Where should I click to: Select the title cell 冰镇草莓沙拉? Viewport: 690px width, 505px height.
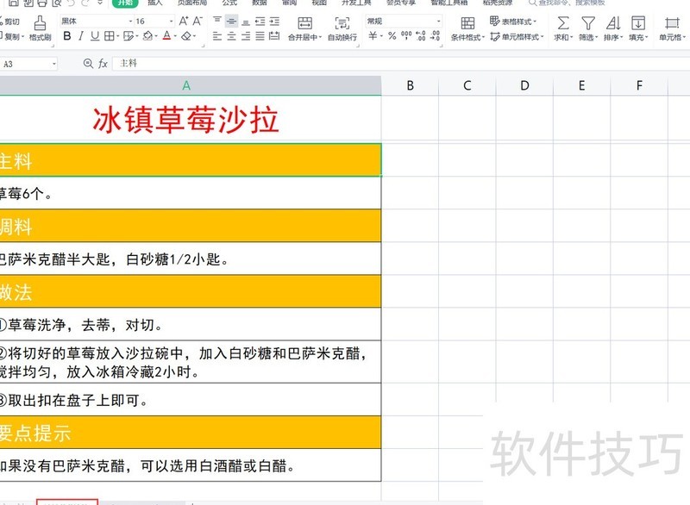coord(186,120)
